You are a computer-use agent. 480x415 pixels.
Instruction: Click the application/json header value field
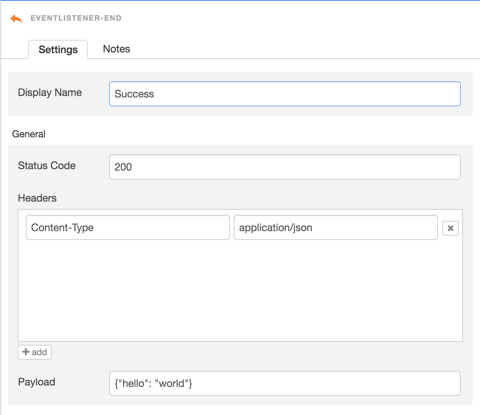335,227
